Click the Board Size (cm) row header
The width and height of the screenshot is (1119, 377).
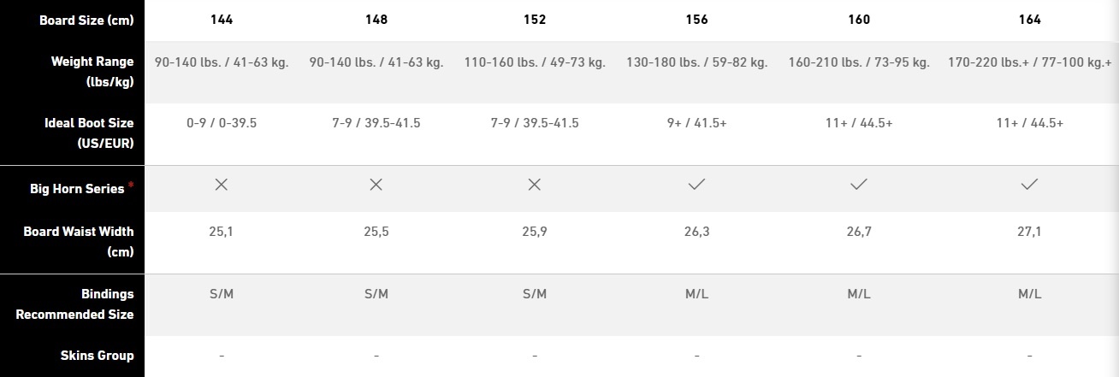86,20
